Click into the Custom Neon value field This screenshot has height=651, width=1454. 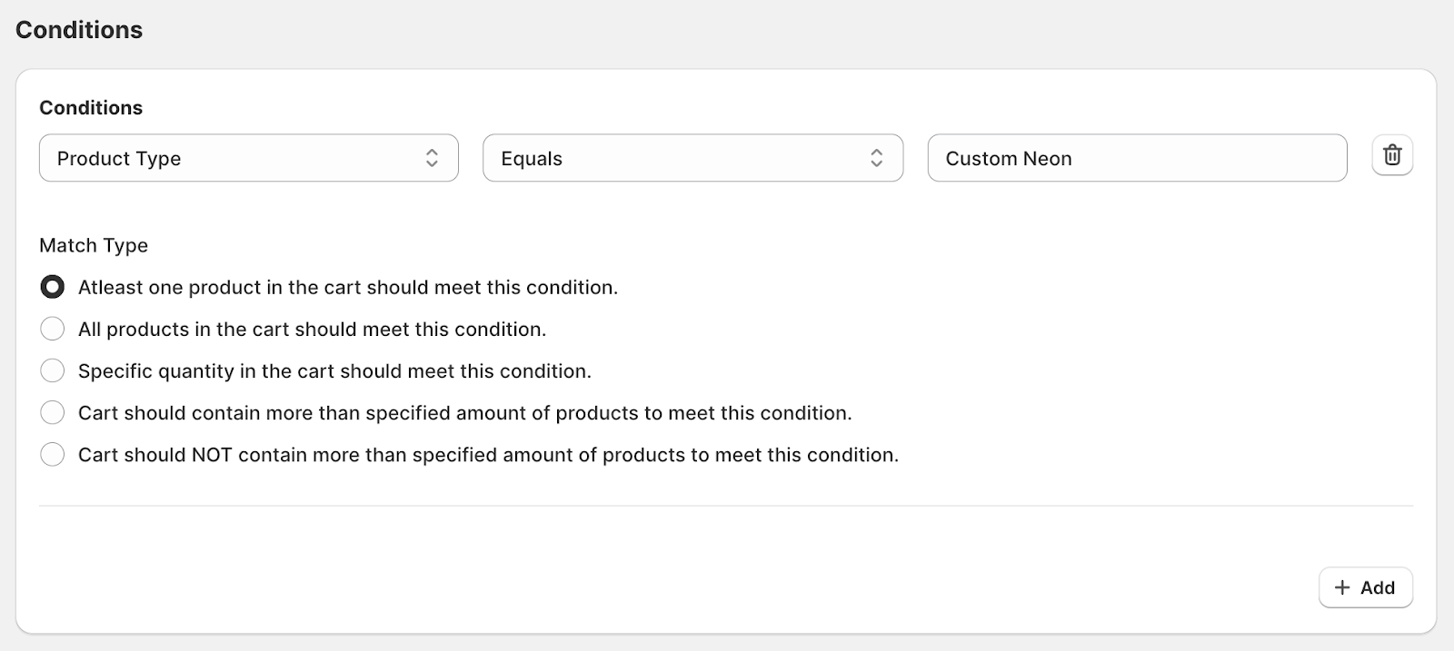pyautogui.click(x=1136, y=158)
